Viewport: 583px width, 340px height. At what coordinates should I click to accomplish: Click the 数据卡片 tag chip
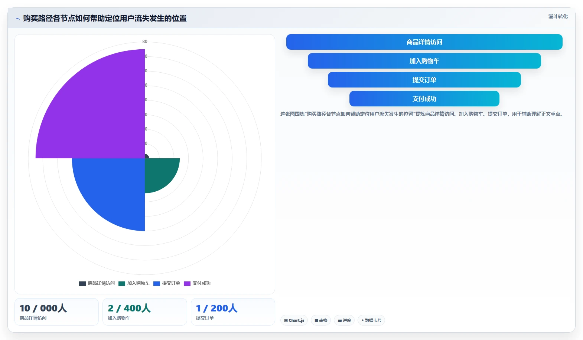tap(371, 320)
